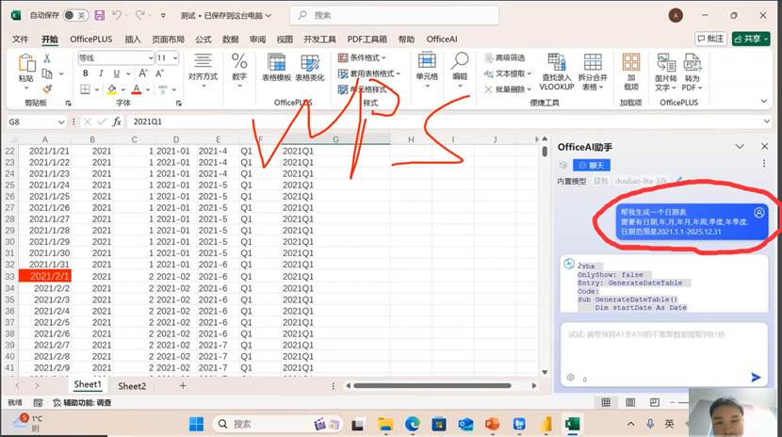
Task: Click the Cut scissors icon
Action: click(47, 58)
